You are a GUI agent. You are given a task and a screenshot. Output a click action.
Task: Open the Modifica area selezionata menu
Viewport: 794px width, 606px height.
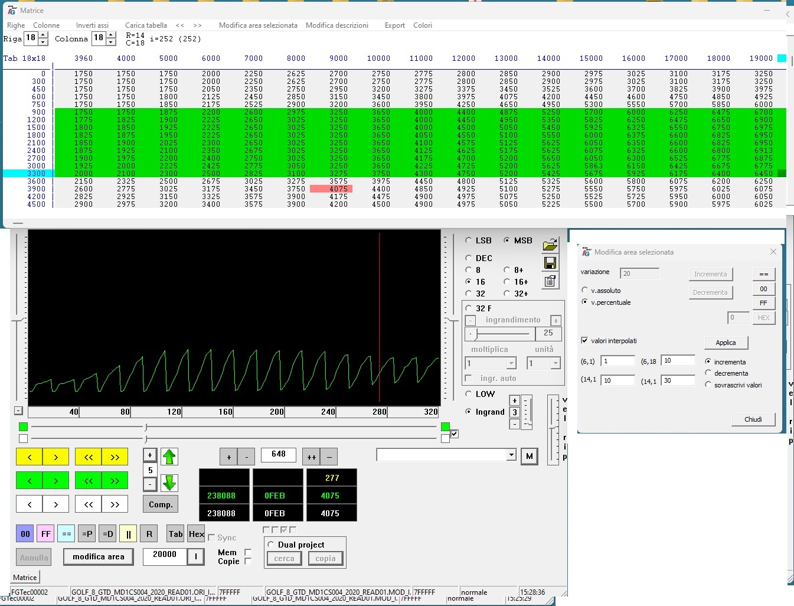click(258, 25)
